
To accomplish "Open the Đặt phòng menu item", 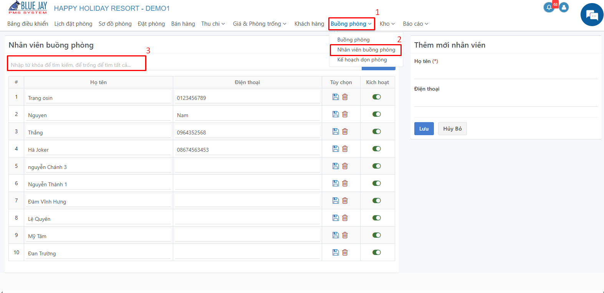I will pos(151,24).
